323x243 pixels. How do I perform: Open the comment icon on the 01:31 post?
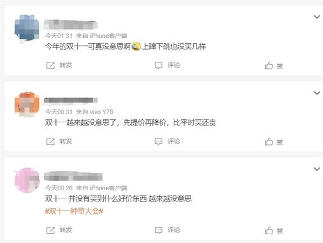click(158, 66)
